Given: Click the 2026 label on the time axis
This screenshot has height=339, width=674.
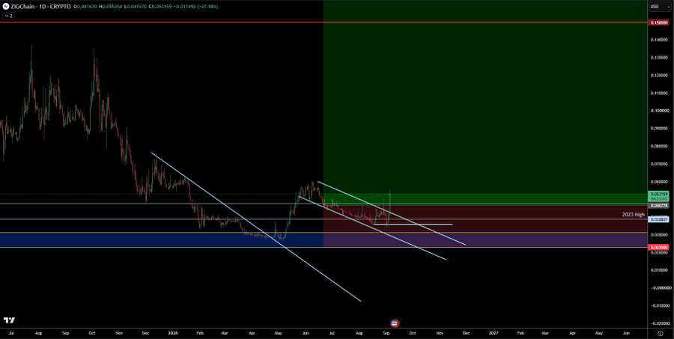Looking at the screenshot, I should (x=173, y=333).
